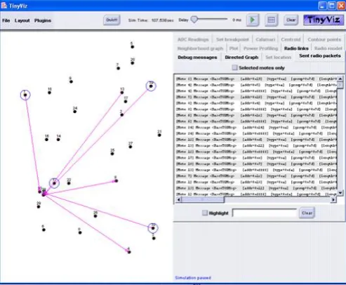Viewport: 346px width, 285px height.
Task: Switch to the Power Profiling tab
Action: point(260,48)
